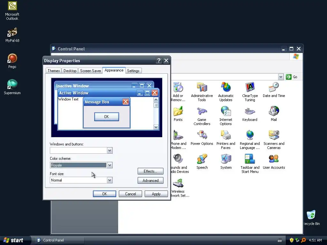The width and height of the screenshot is (327, 245).
Task: Click the Display Properties help question mark
Action: click(x=159, y=61)
